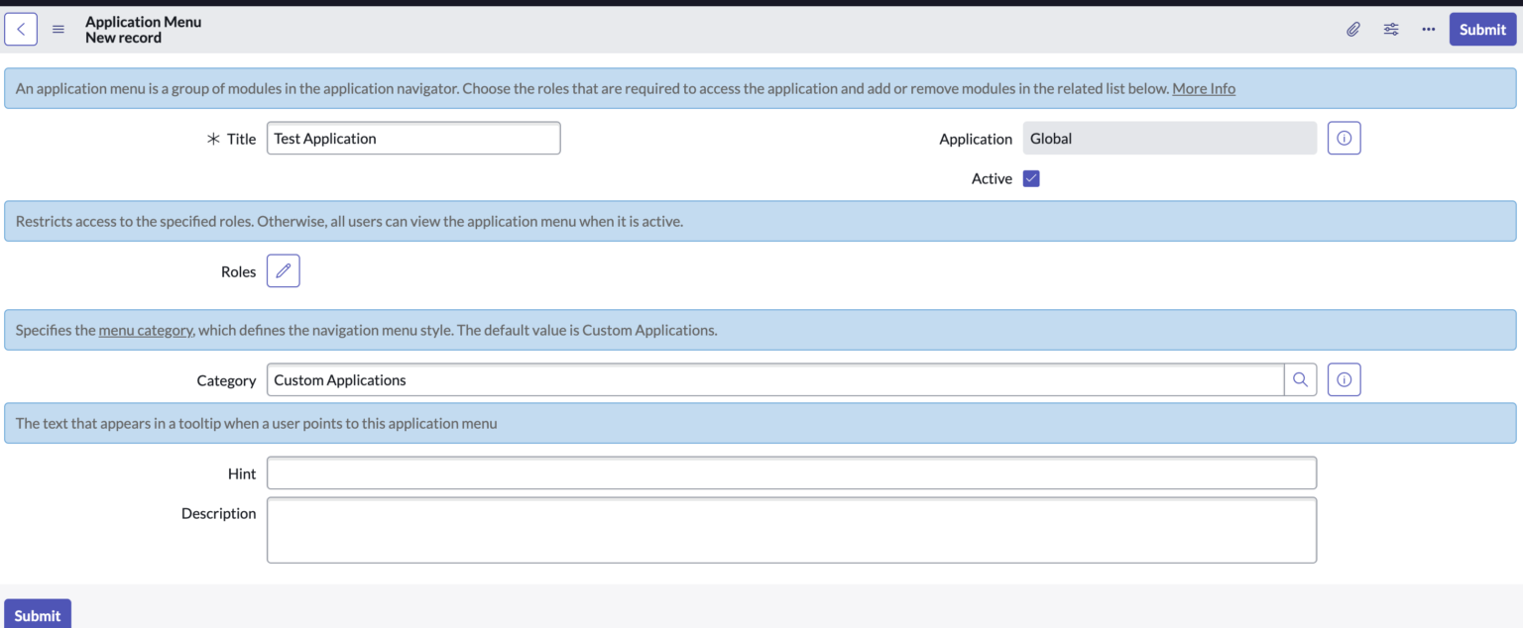This screenshot has height=628, width=1523.
Task: Open the Category lookup magnifier icon
Action: 1300,379
